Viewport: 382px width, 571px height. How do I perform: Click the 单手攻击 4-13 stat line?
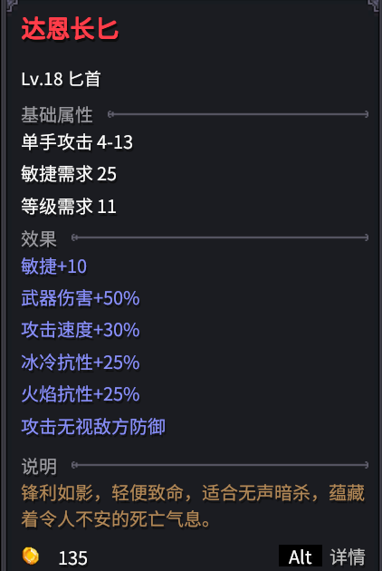[x=77, y=141]
